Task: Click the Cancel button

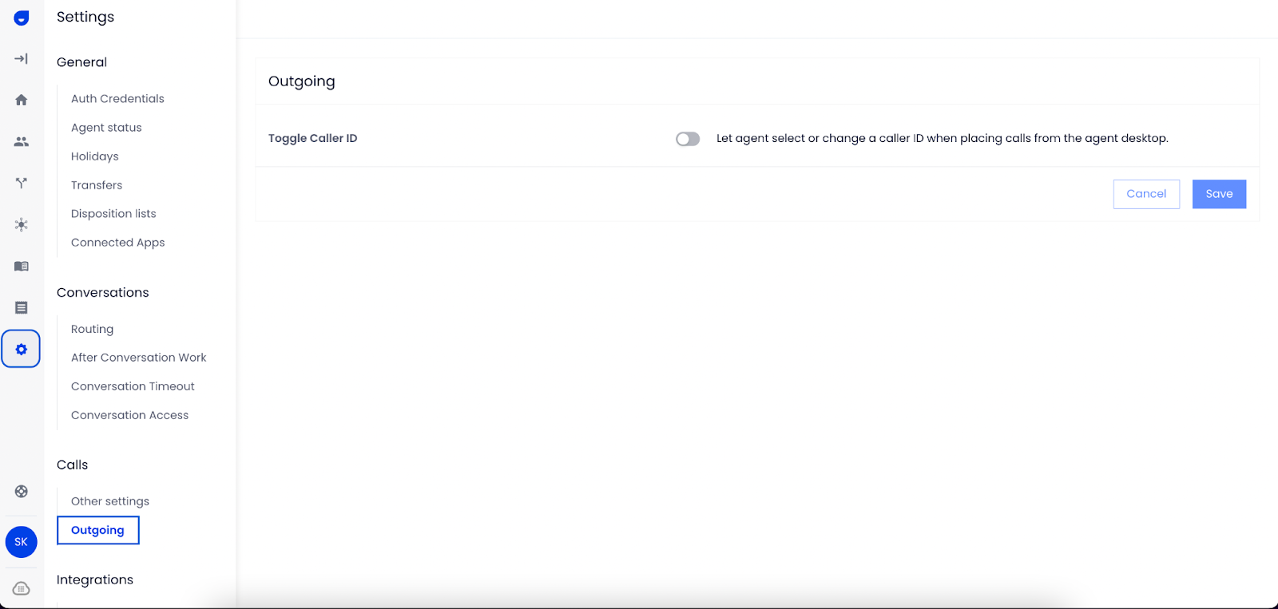Action: tap(1146, 194)
